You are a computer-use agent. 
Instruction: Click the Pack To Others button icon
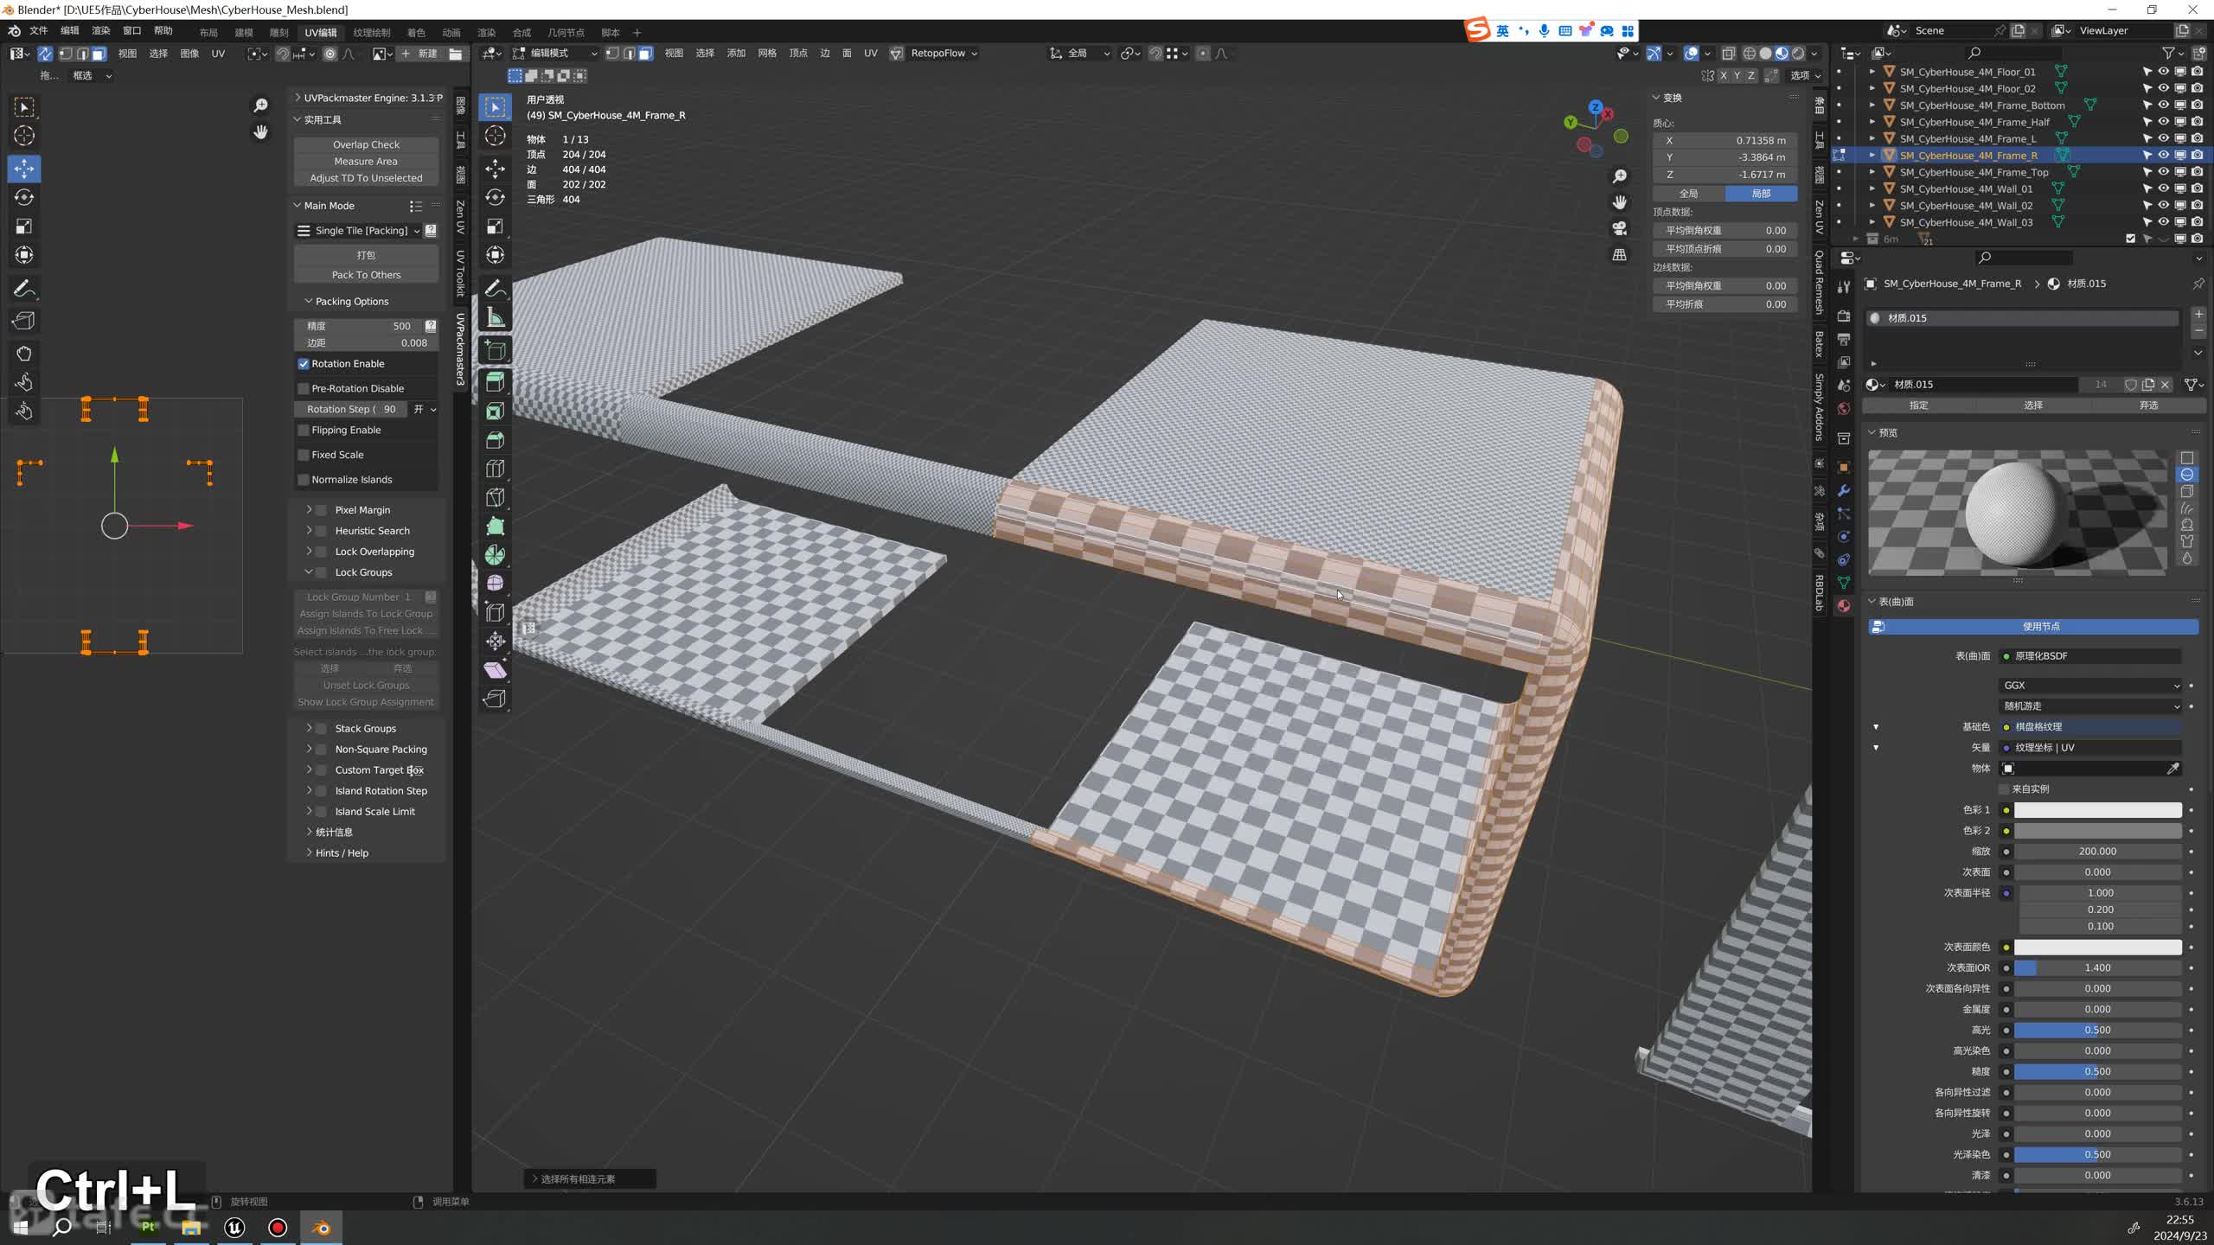pos(367,273)
